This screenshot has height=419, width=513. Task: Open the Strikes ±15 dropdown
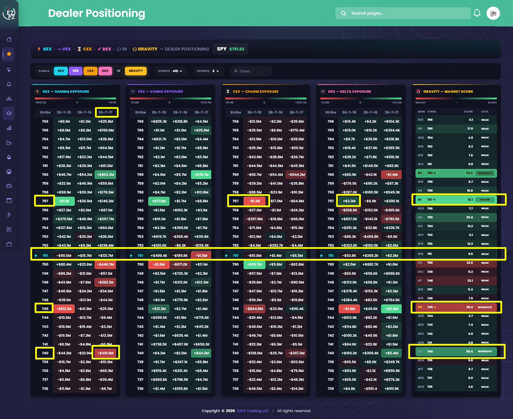pos(170,71)
